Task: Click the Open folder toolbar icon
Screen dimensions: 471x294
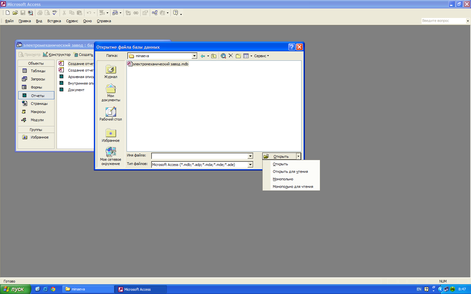Action: pyautogui.click(x=15, y=13)
